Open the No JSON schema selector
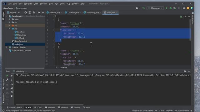The image size is (200, 112). (182, 111)
